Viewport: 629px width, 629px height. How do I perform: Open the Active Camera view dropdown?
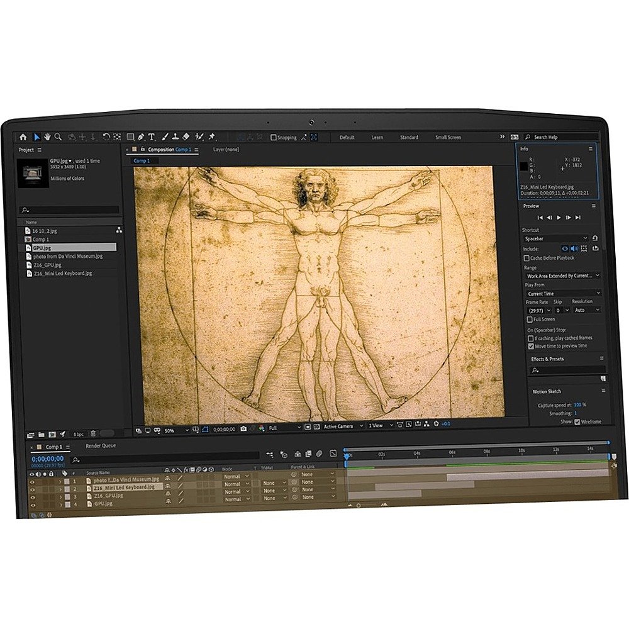342,426
